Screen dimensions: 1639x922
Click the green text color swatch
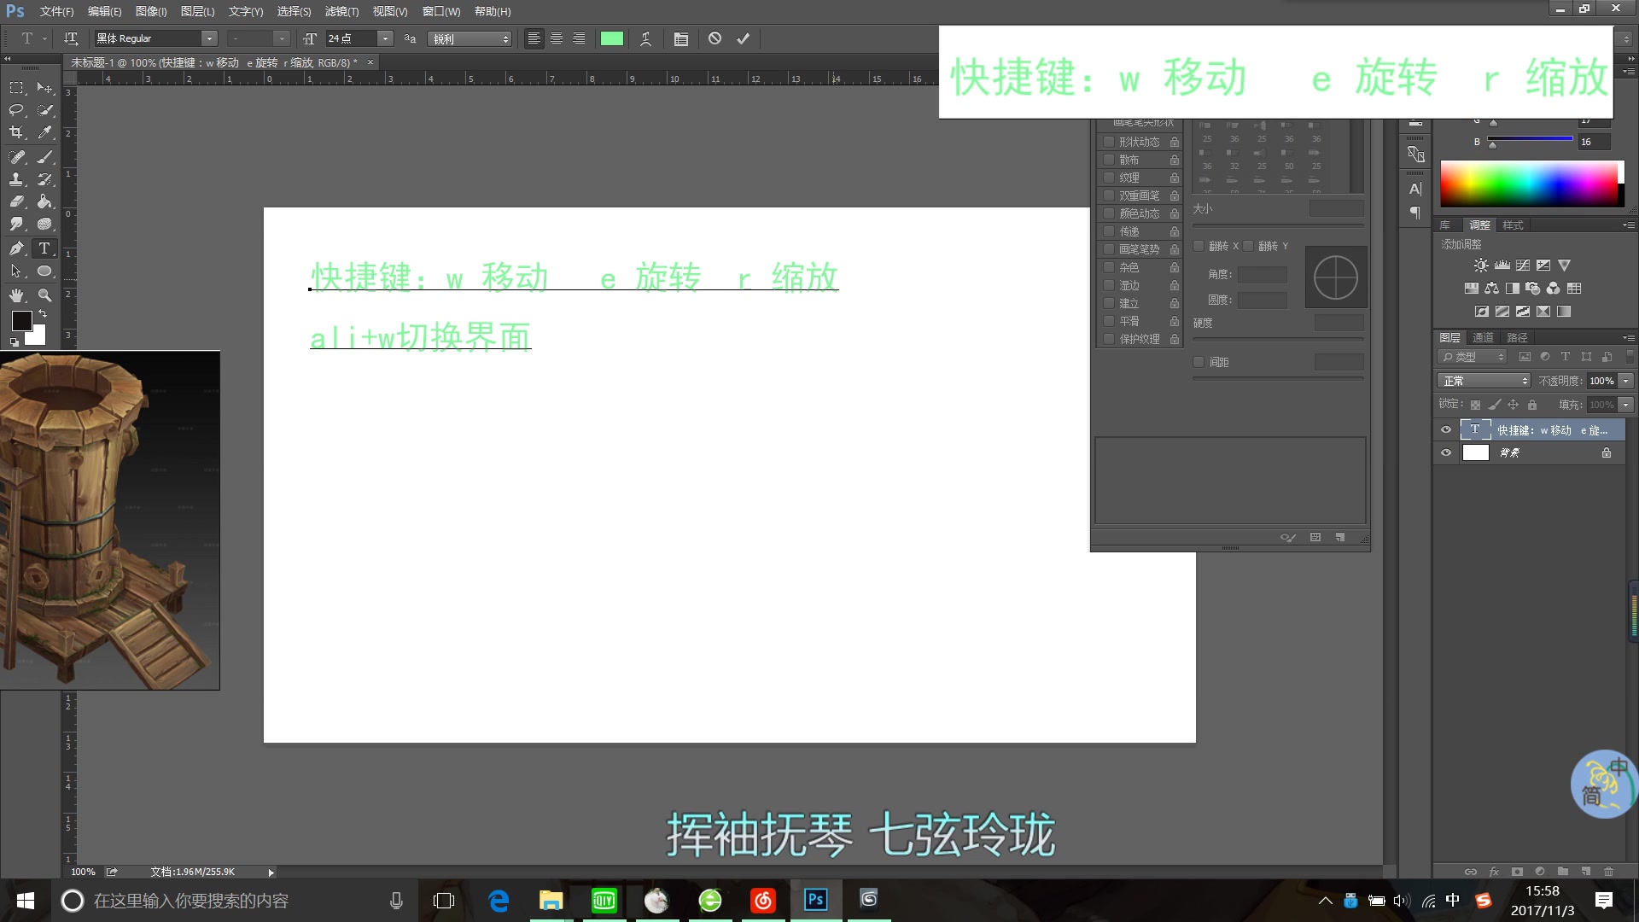(x=611, y=38)
